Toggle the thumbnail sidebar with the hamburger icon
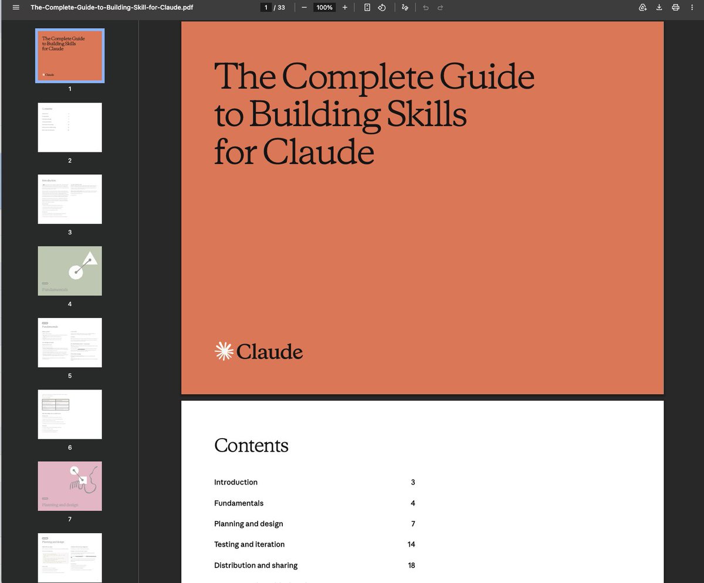 pos(15,8)
